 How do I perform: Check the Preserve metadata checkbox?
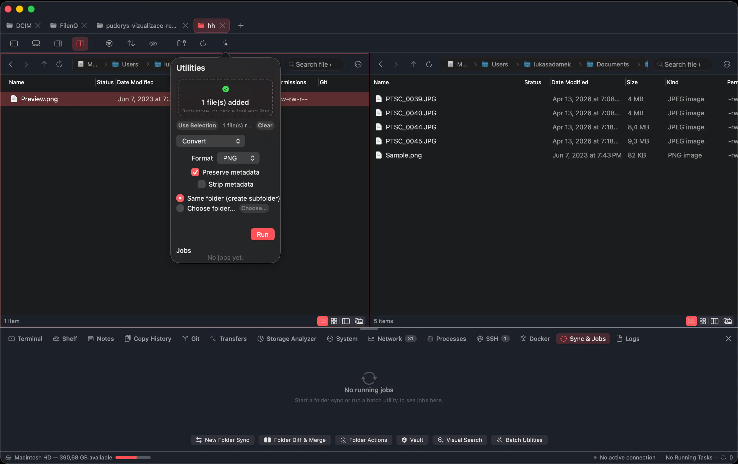(x=195, y=172)
